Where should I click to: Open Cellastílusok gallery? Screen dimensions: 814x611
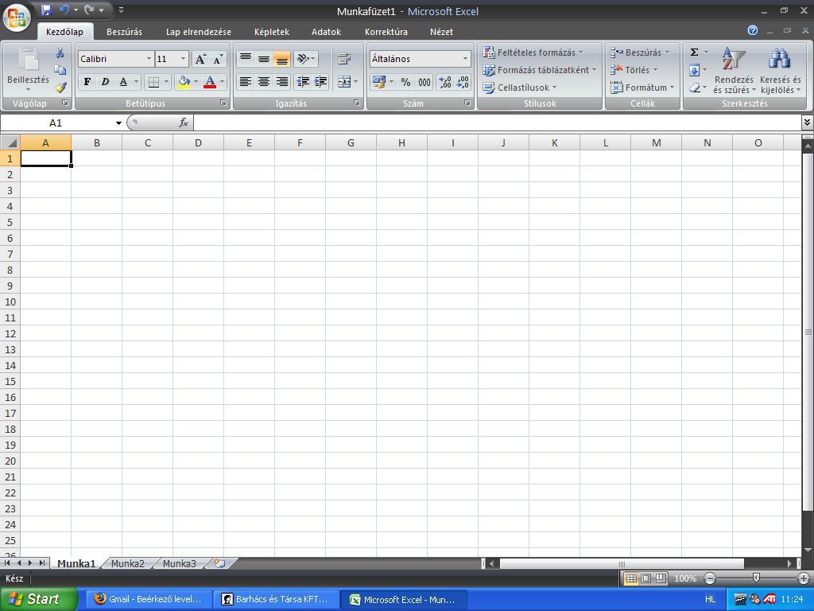point(520,88)
